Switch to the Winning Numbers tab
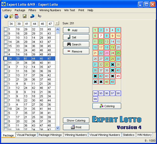157x144 pixels. (76, 135)
